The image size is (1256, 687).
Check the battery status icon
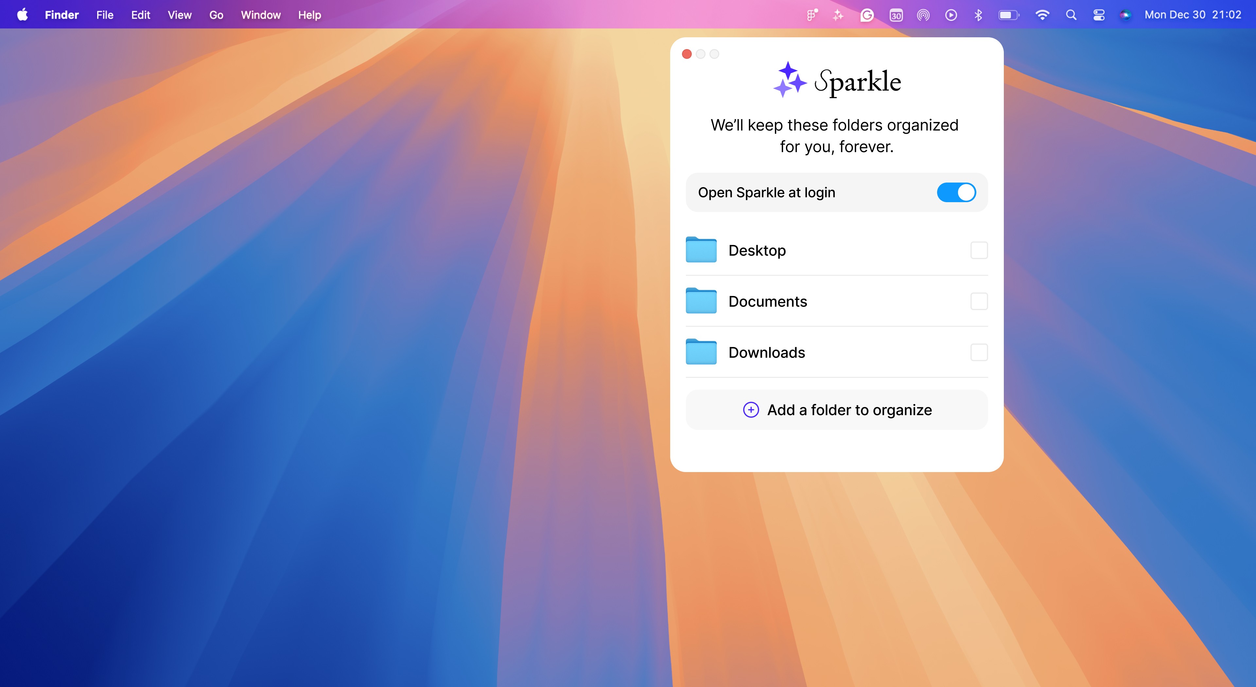click(x=1009, y=15)
